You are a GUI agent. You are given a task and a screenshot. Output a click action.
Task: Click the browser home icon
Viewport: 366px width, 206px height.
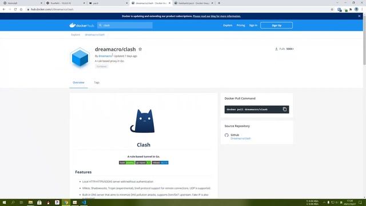click(x=21, y=9)
